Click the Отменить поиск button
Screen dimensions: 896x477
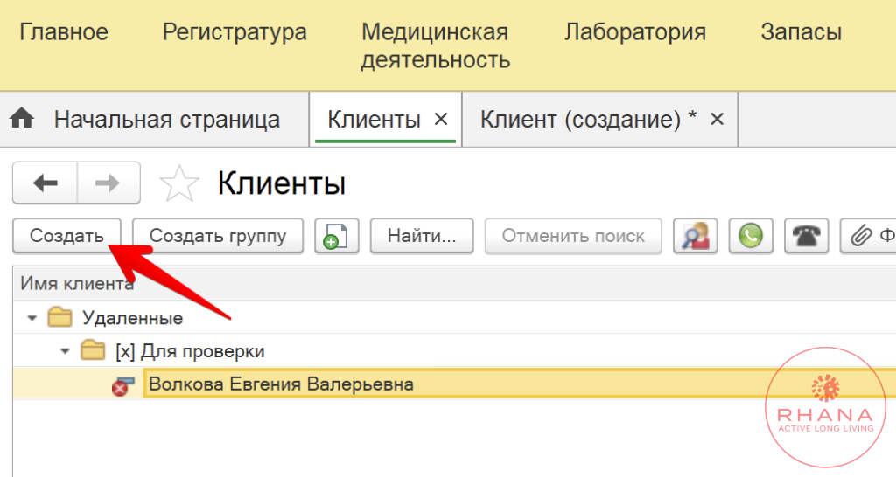pos(573,236)
